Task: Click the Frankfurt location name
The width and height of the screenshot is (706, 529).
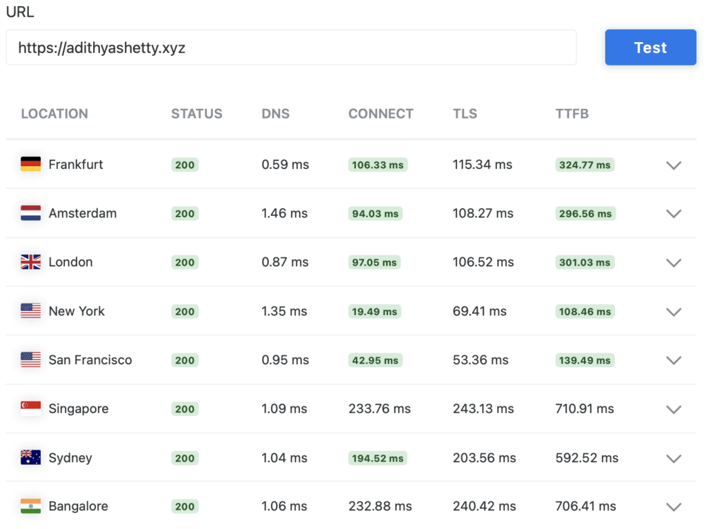Action: coord(76,164)
